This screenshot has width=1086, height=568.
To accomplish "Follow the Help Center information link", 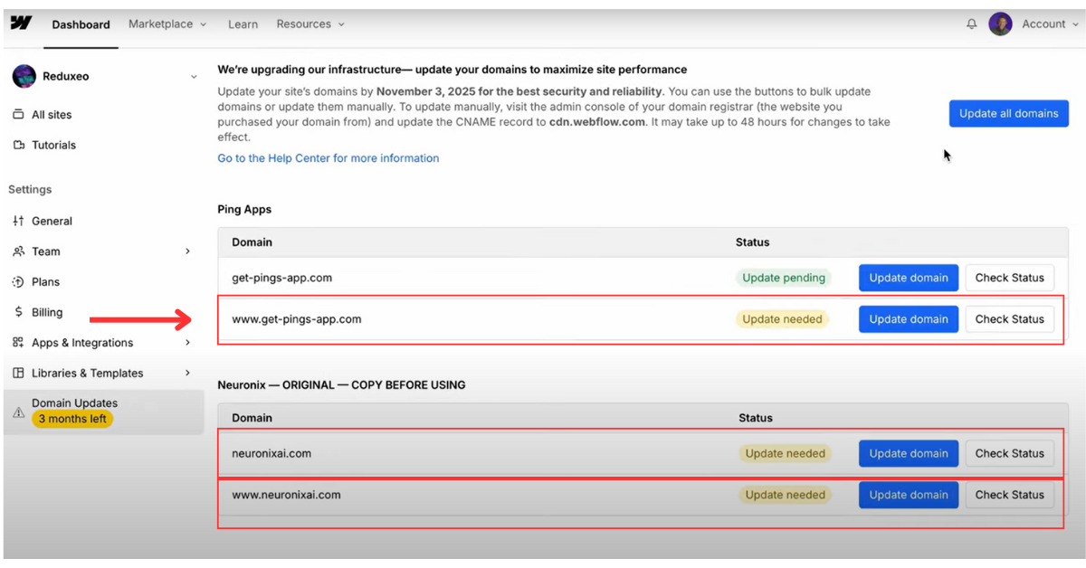I will [329, 158].
